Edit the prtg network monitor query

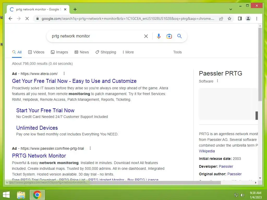click(71, 36)
